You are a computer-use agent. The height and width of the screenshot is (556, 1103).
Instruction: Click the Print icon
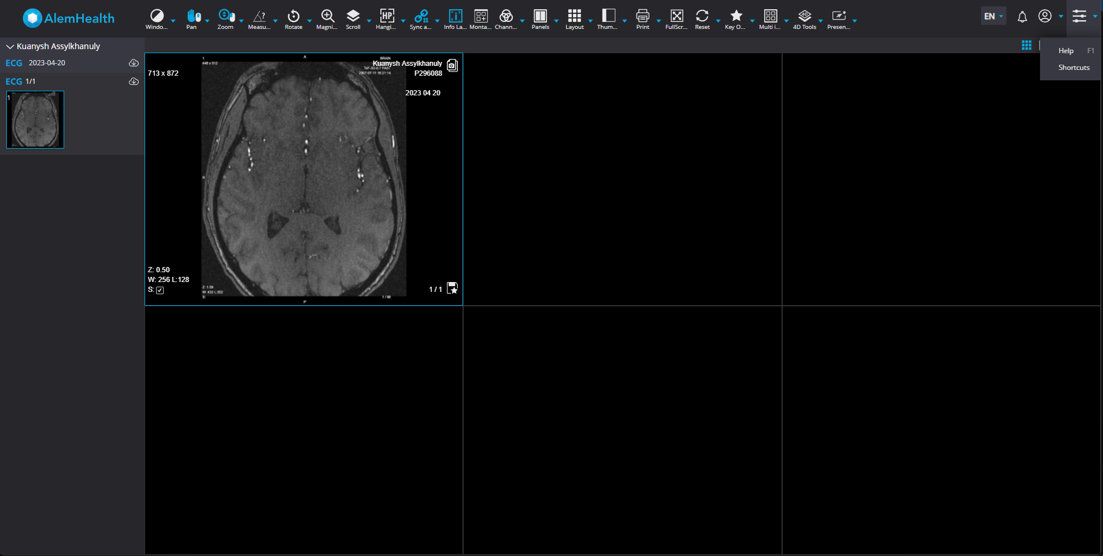pos(643,18)
